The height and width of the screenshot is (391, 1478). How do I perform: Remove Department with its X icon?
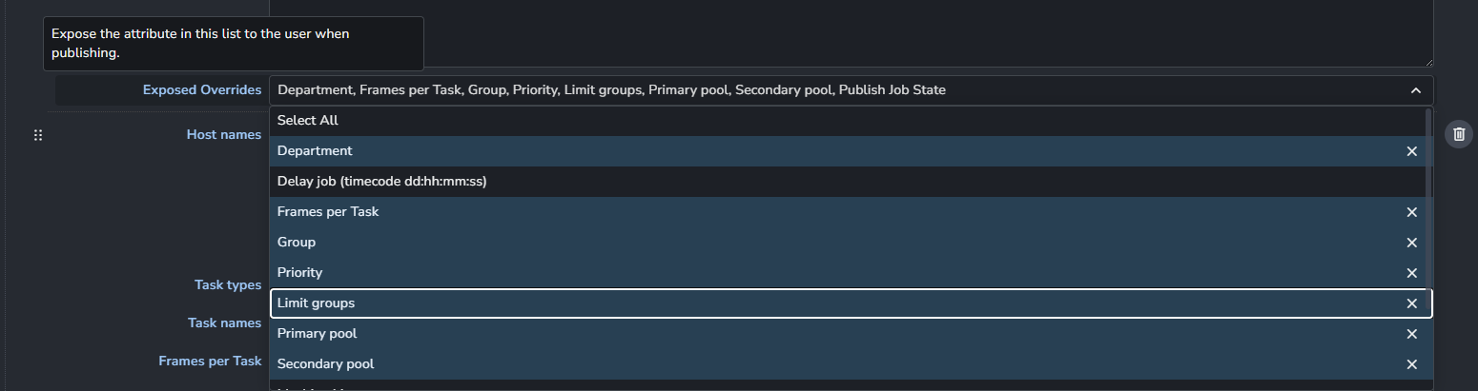[x=1412, y=151]
